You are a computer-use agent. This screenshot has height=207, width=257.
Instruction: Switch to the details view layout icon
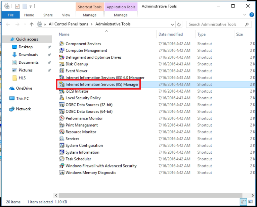(x=244, y=202)
